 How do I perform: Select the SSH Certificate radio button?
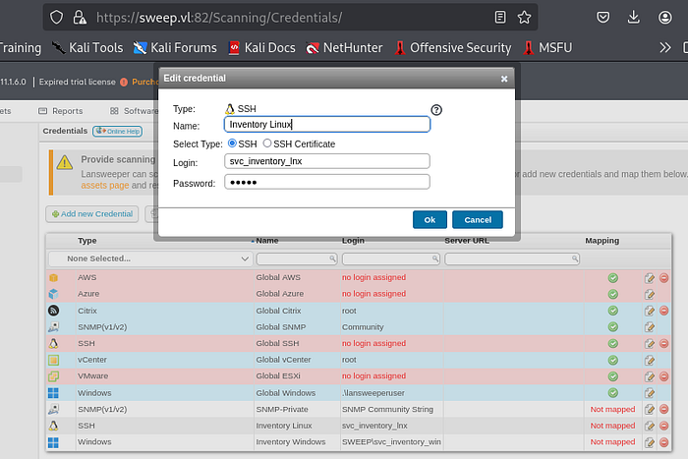[x=266, y=143]
